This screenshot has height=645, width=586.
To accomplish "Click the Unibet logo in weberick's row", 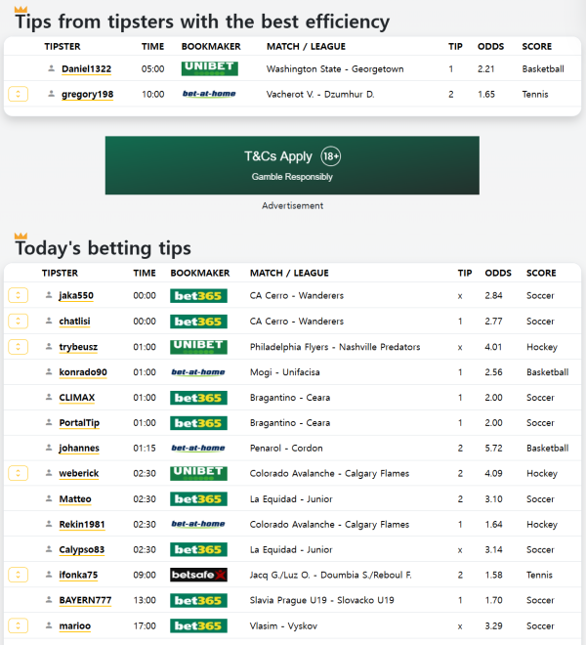I will [198, 473].
